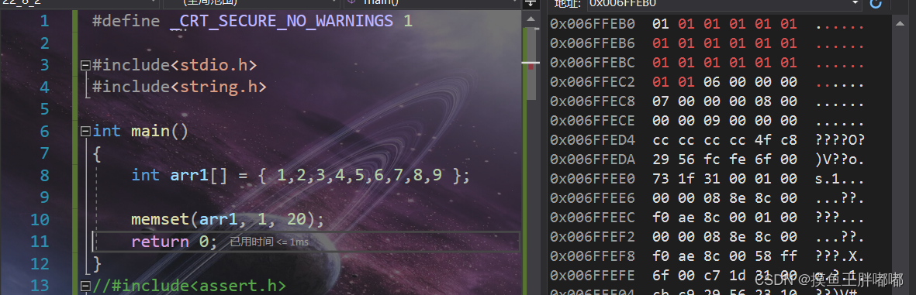
Task: Collapse the int main() function block
Action: click(x=85, y=131)
